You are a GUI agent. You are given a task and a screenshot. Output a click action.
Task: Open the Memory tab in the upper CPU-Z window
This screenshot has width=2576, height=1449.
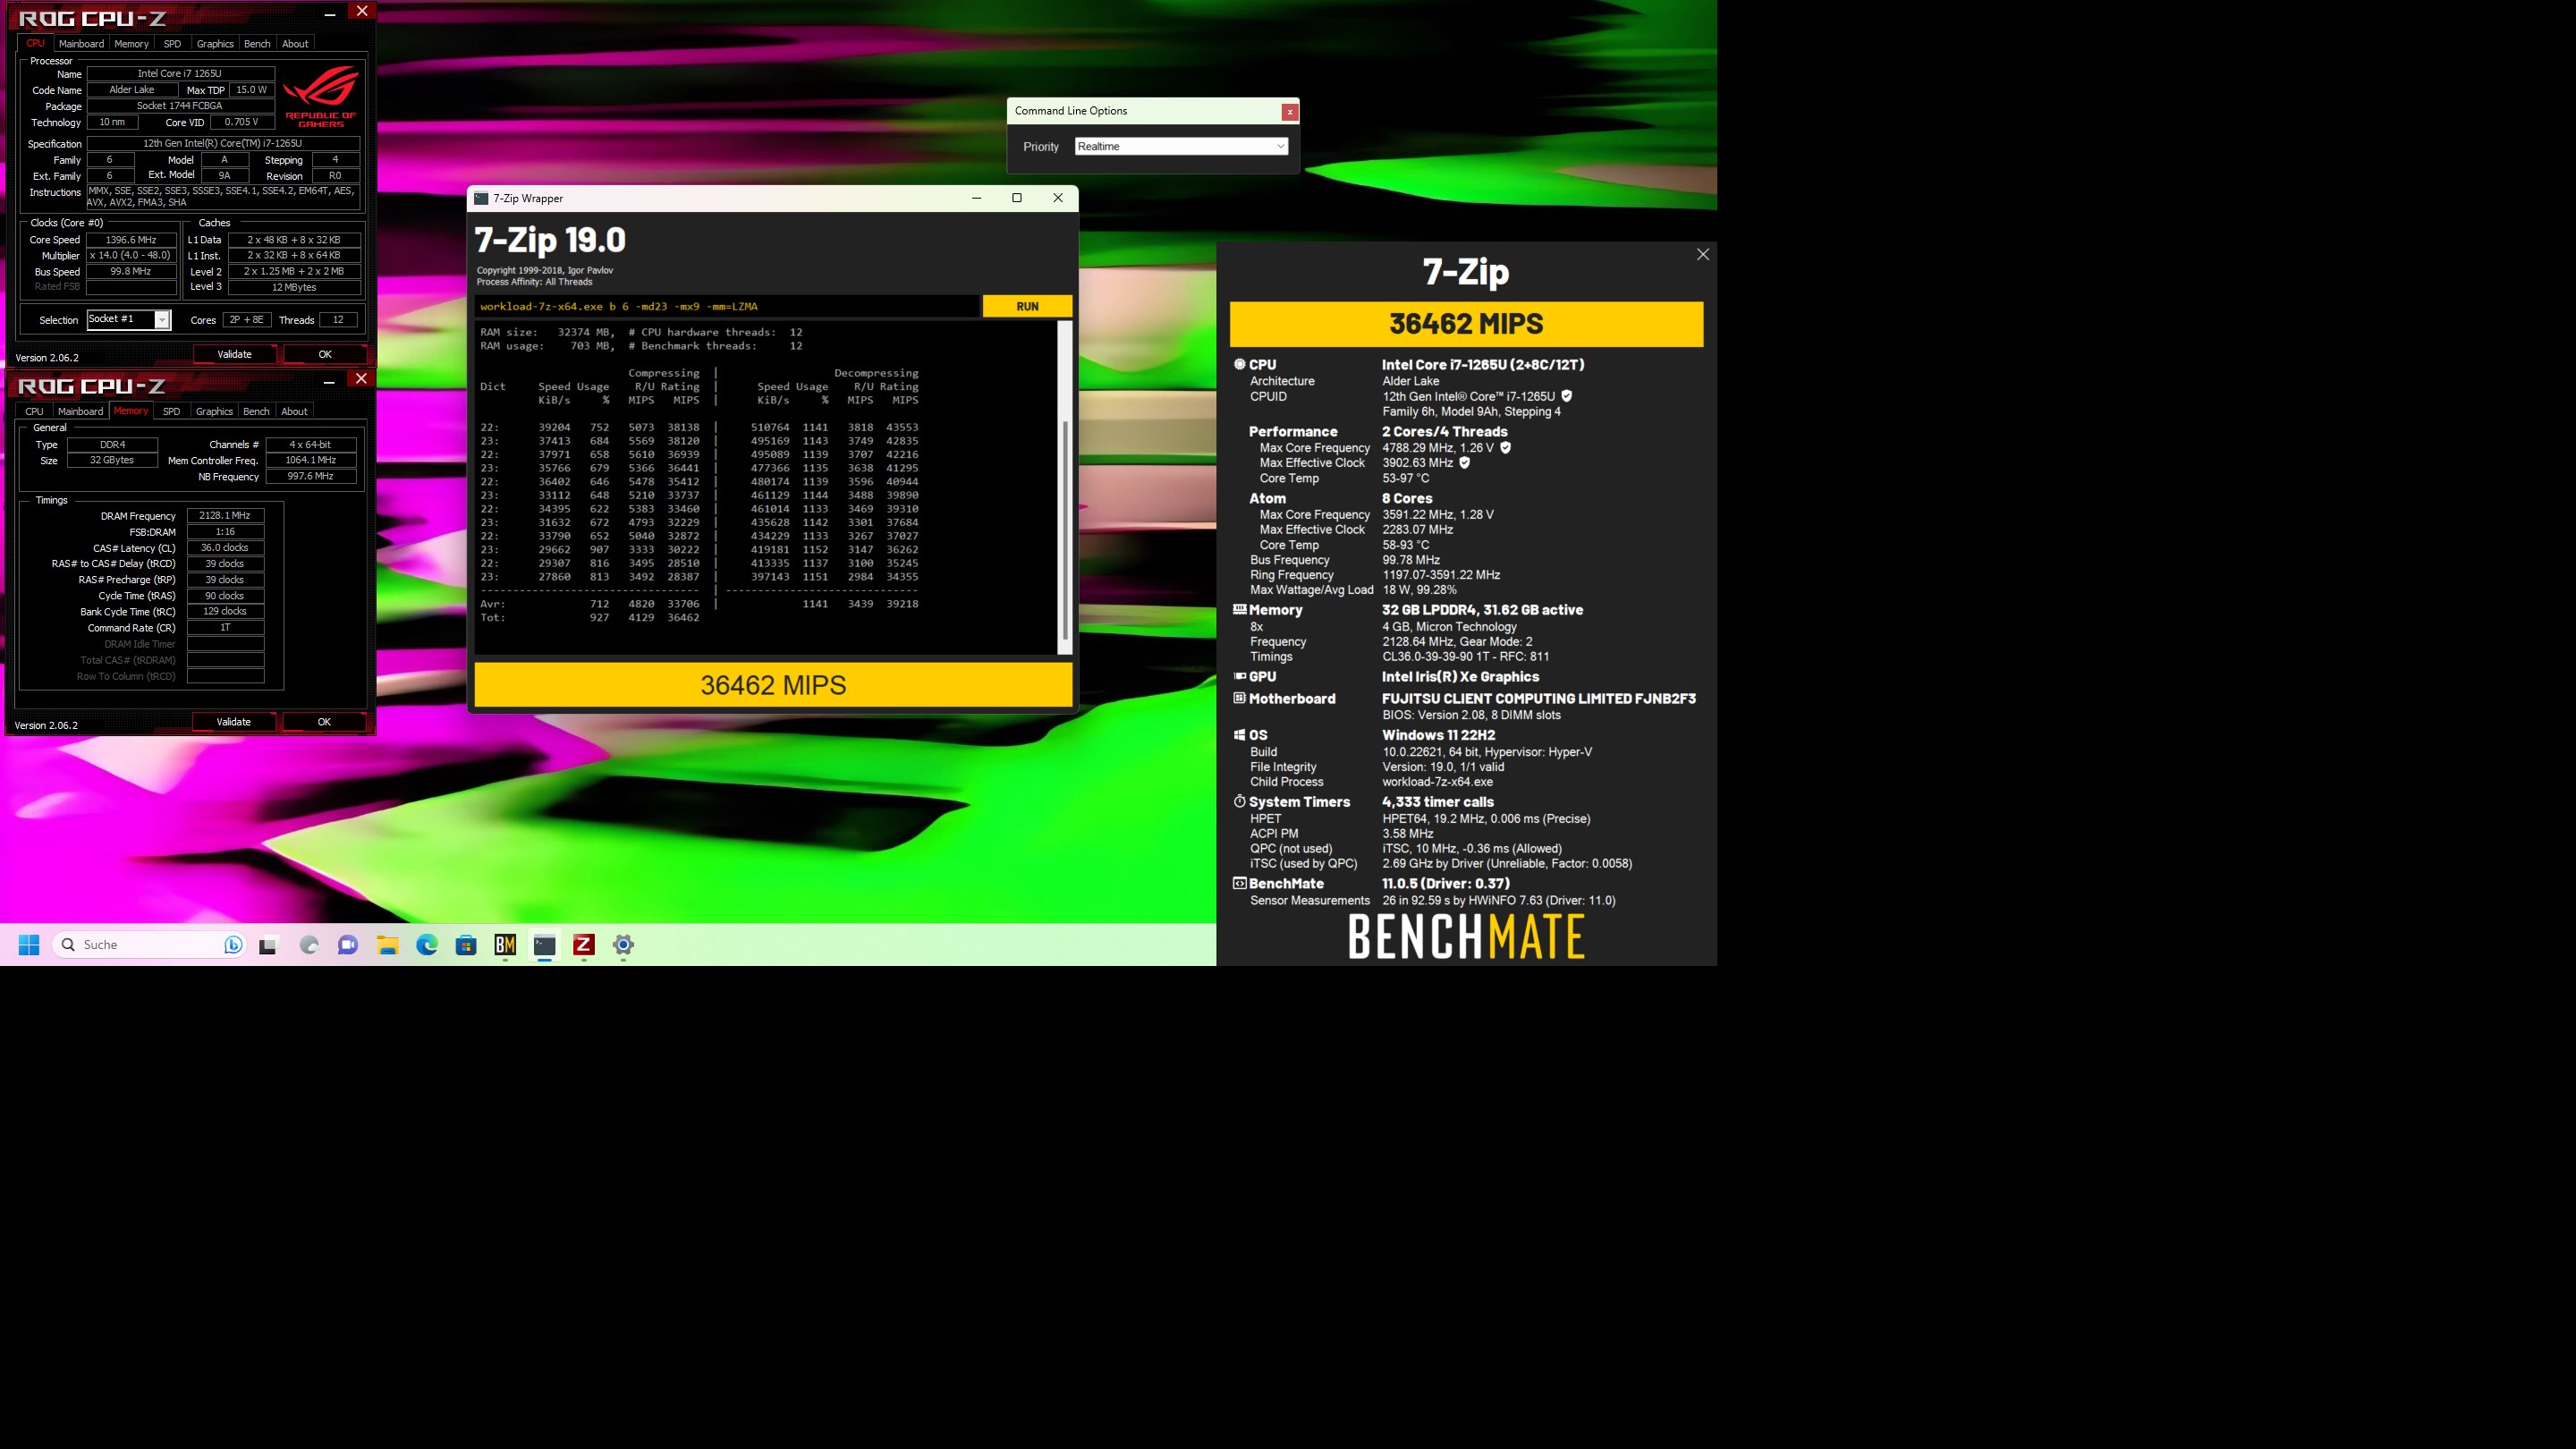131,44
